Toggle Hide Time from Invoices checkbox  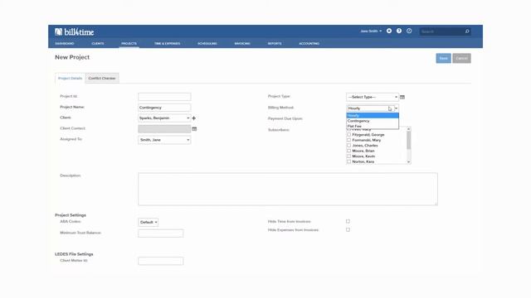click(x=348, y=221)
